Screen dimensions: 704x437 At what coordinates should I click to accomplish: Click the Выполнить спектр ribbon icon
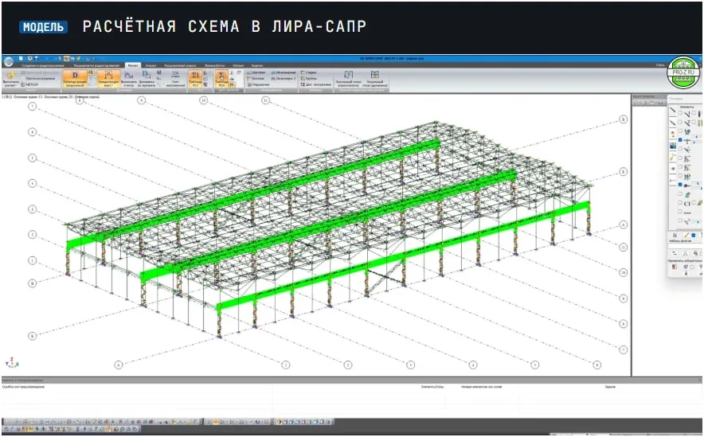click(x=129, y=79)
